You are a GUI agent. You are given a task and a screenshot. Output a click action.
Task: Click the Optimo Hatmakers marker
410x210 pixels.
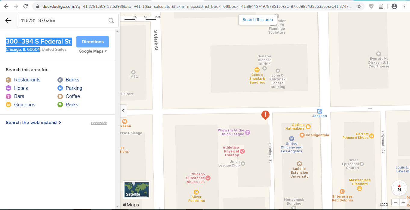coord(308,126)
